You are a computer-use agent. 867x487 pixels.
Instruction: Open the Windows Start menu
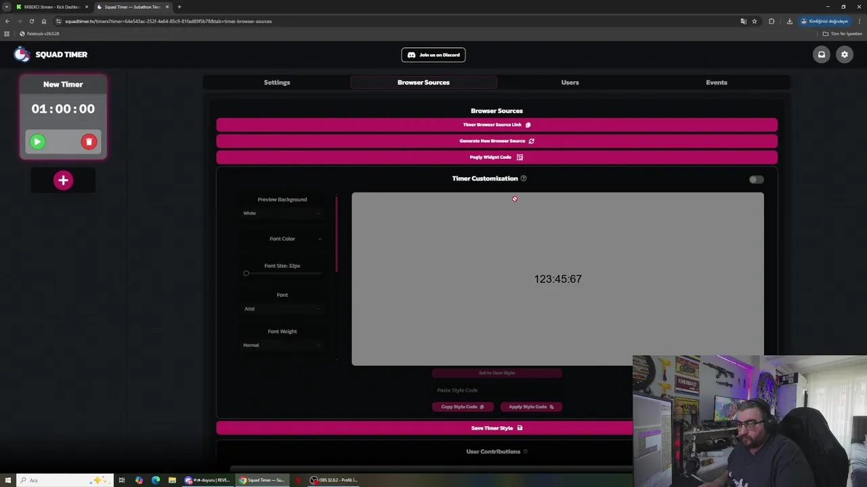pos(7,480)
